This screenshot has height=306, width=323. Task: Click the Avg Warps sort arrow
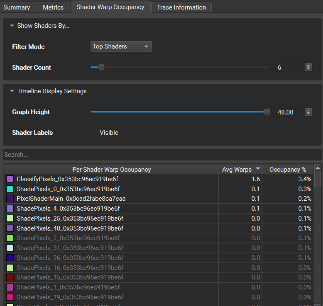(x=257, y=168)
